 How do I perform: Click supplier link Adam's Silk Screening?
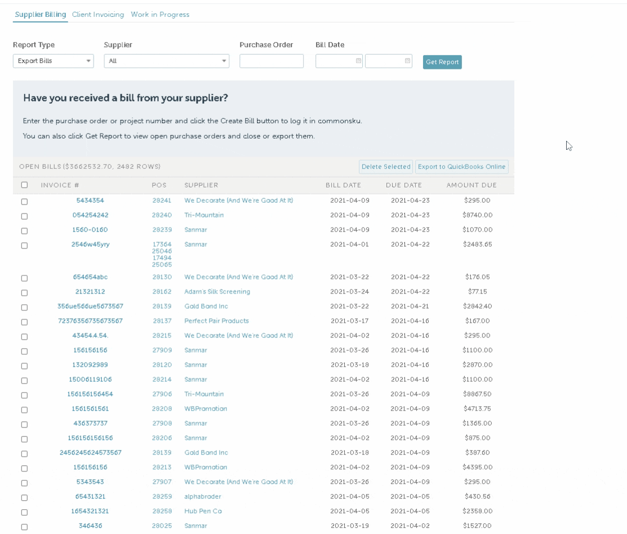[x=217, y=292]
